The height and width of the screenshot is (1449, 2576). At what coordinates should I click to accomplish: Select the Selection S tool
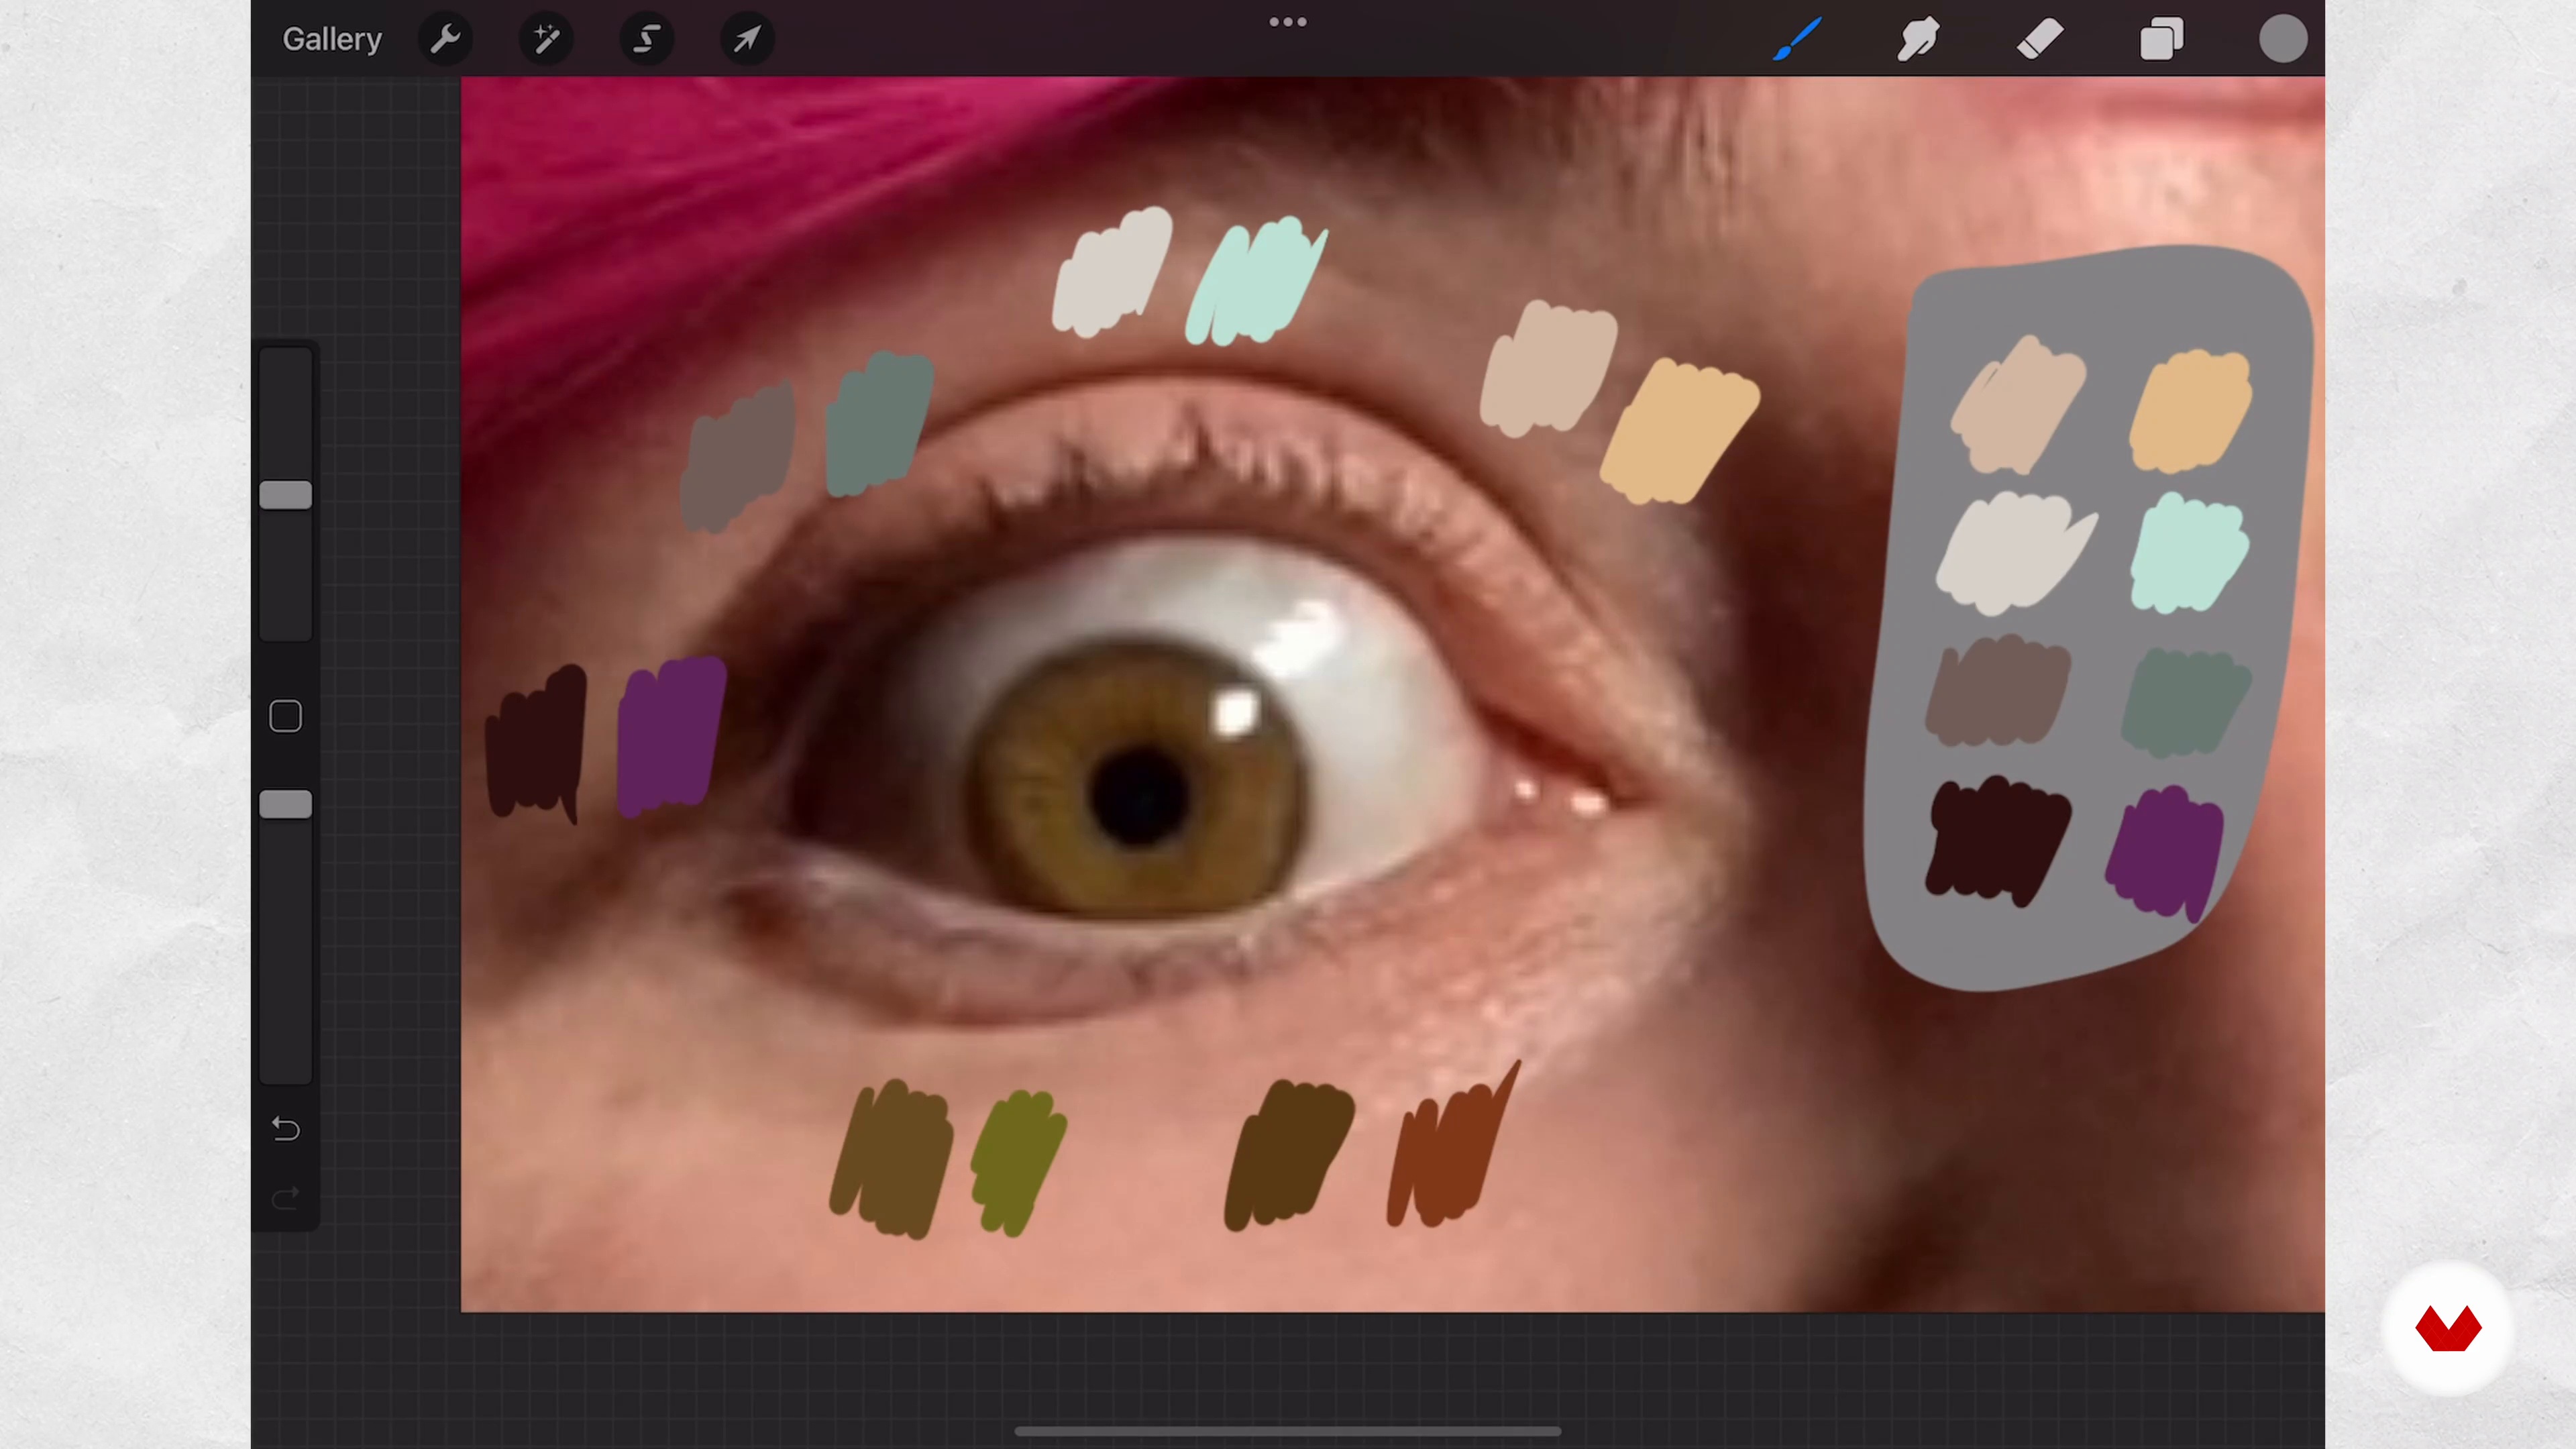coord(647,39)
